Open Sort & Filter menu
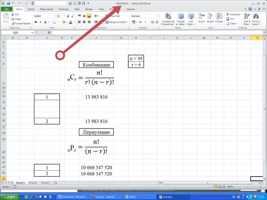 click(x=247, y=19)
